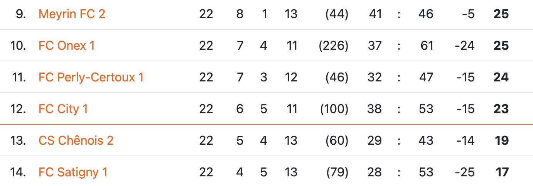This screenshot has width=533, height=186.
Task: Click rank number 11 in the standings
Action: pyautogui.click(x=19, y=78)
